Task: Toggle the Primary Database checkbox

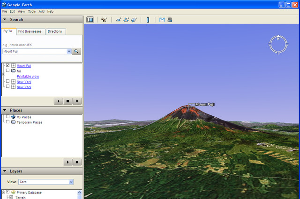Action: pos(7,192)
